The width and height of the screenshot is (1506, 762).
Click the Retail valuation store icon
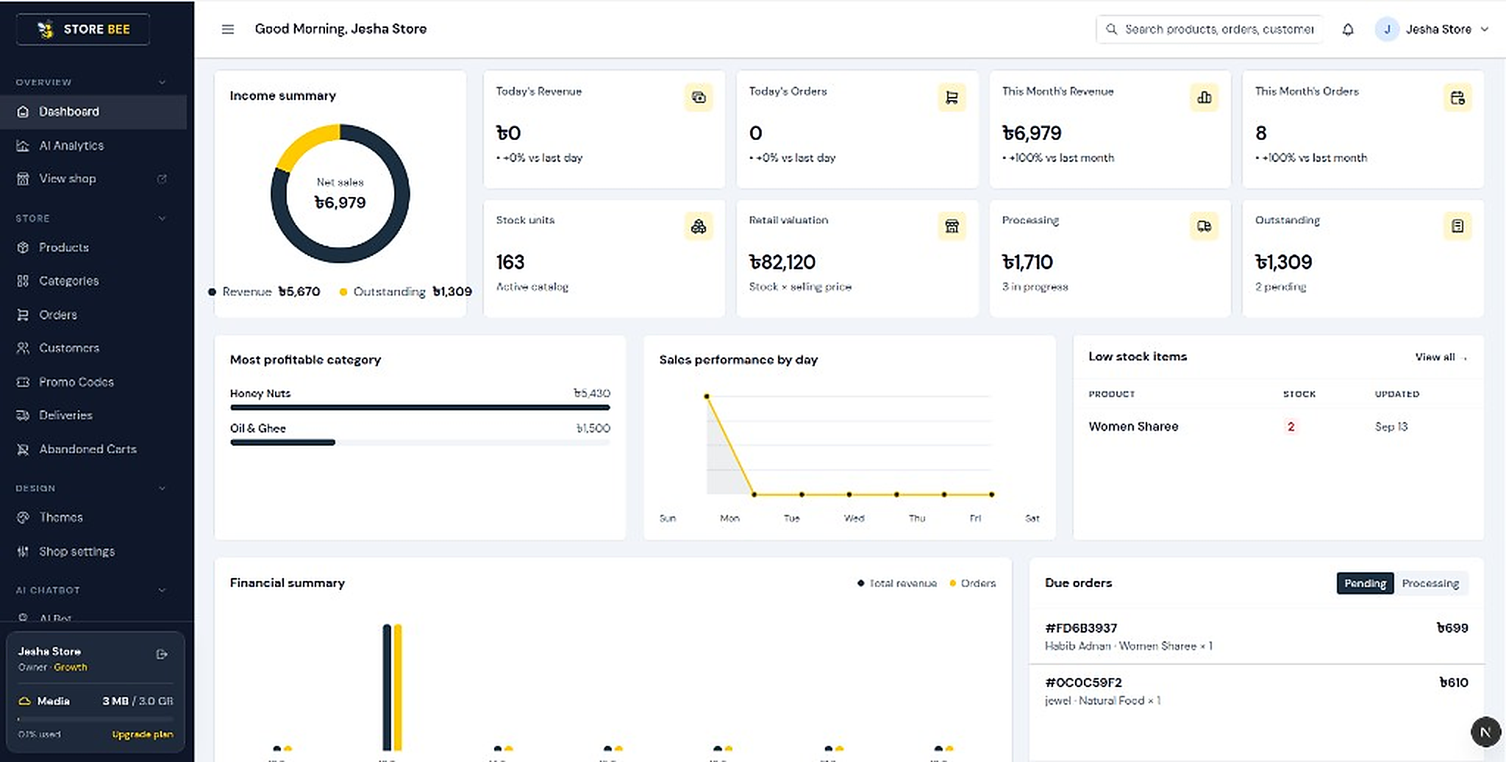[952, 226]
